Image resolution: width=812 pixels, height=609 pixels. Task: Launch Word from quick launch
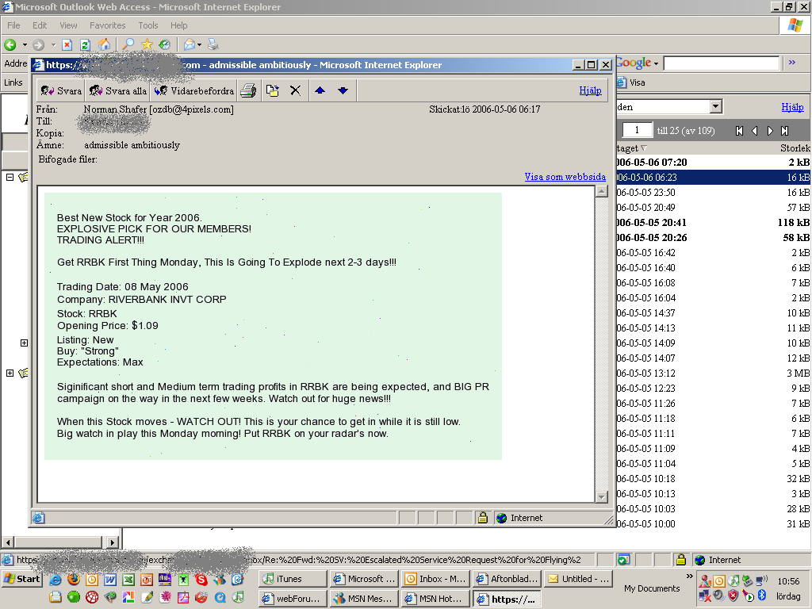pos(109,579)
